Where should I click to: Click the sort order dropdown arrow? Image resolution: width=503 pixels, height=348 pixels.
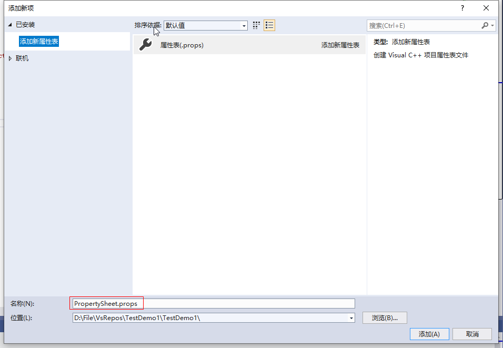click(244, 25)
